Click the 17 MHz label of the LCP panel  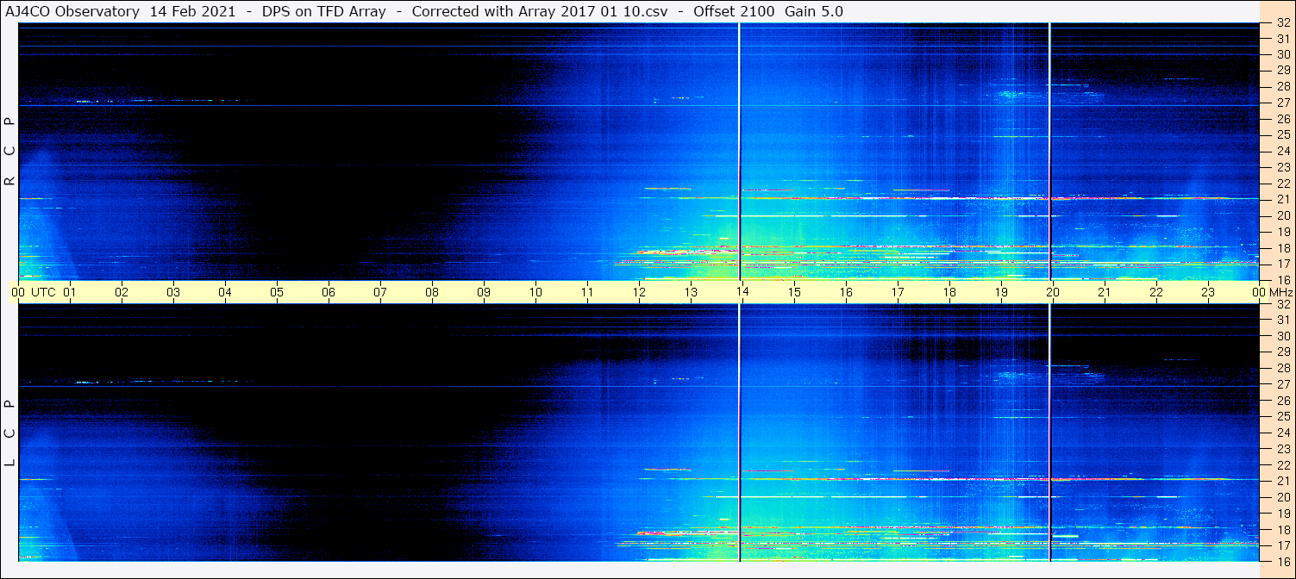tap(1283, 545)
